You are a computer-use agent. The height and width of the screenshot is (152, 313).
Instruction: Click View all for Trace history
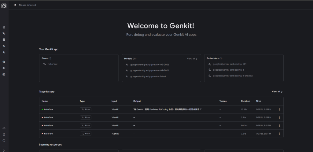[x=276, y=92]
